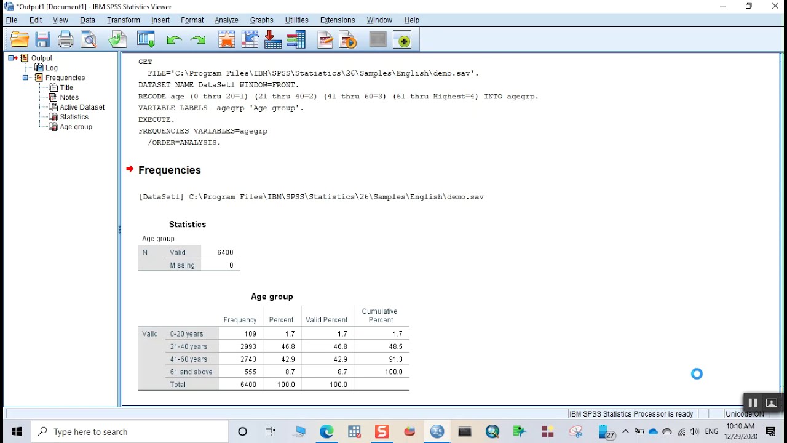Click the Export output icon
Screen dimensions: 787x443
click(117, 40)
